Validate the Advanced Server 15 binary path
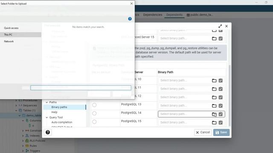Screen dimensions: 273x153 [221, 39]
